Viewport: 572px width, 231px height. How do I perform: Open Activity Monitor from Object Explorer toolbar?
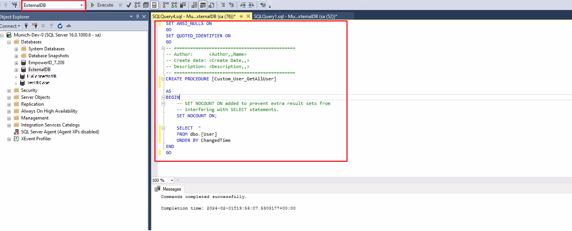point(69,26)
